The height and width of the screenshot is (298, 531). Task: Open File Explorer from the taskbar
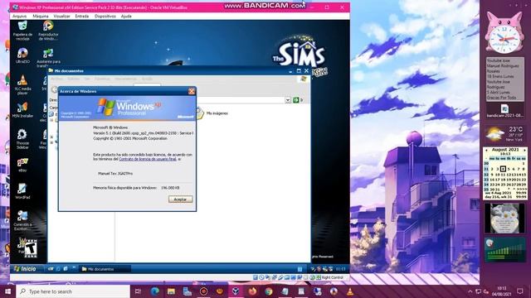coord(171,291)
